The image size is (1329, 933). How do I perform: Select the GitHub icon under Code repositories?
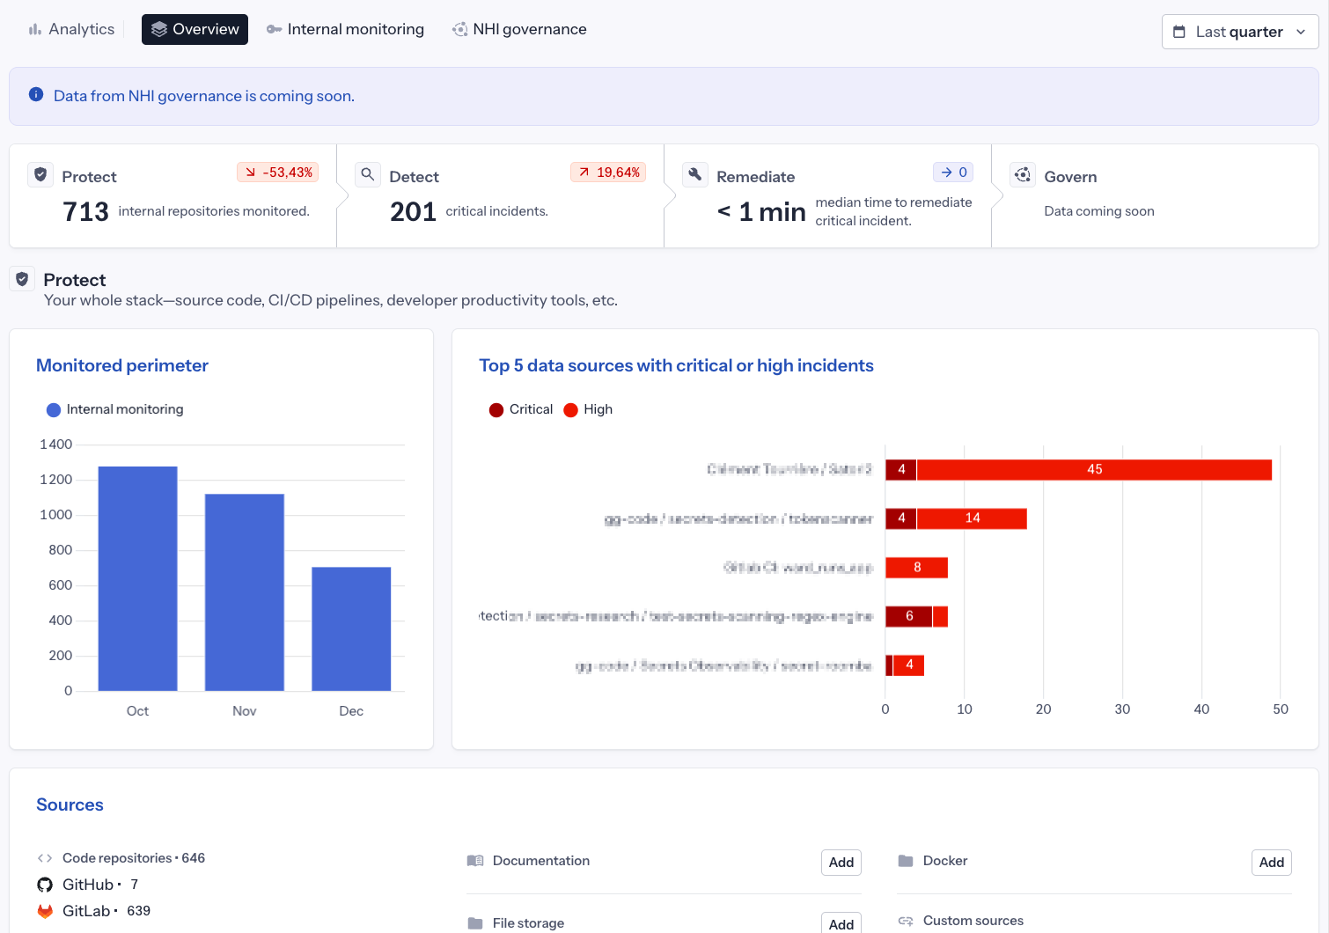pos(45,884)
